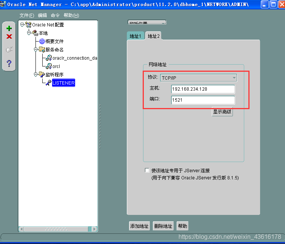Minimize the Oracle Net Manager window
Image resolution: width=285 pixels, height=244 pixels.
pyautogui.click(x=265, y=4)
